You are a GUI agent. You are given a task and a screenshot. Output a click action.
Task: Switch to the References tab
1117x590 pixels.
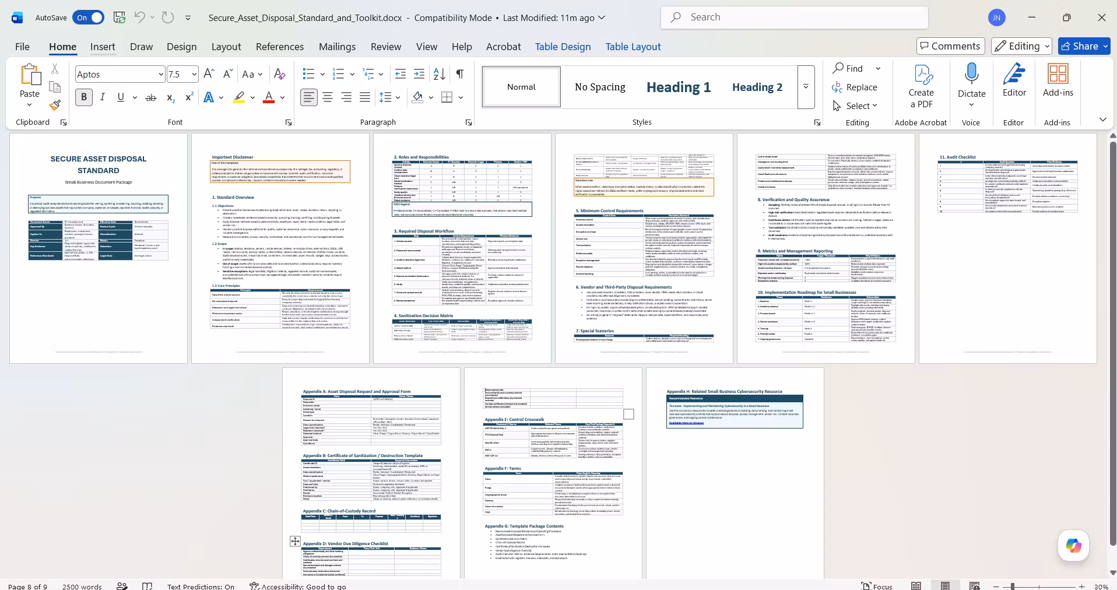coord(280,47)
